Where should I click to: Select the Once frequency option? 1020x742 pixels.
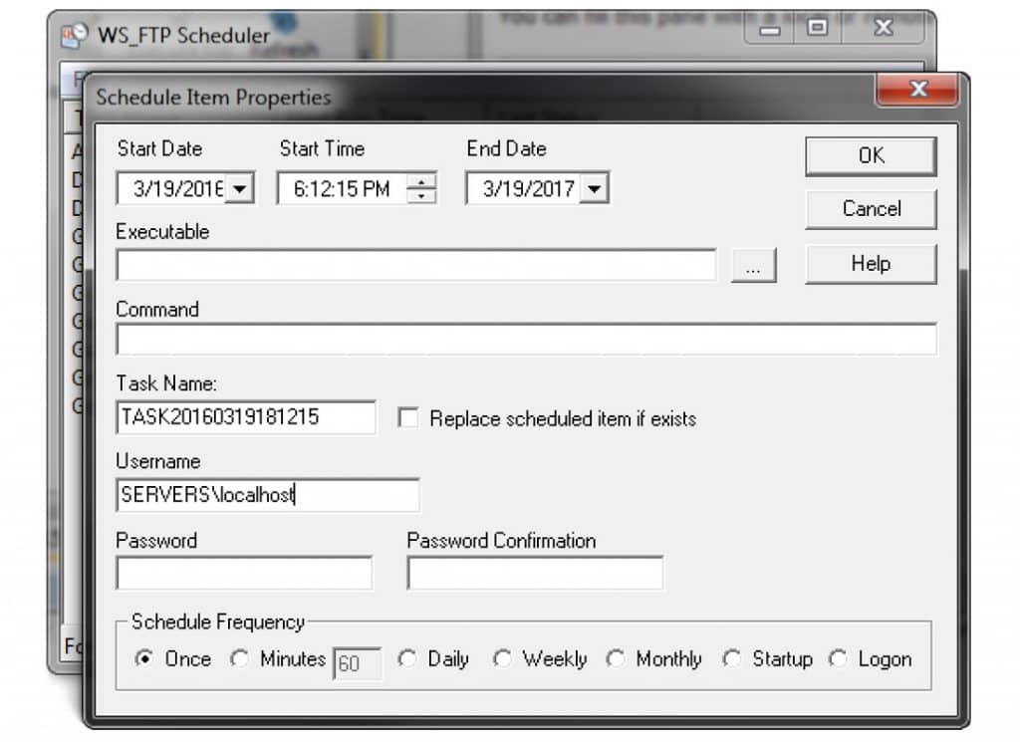point(144,658)
